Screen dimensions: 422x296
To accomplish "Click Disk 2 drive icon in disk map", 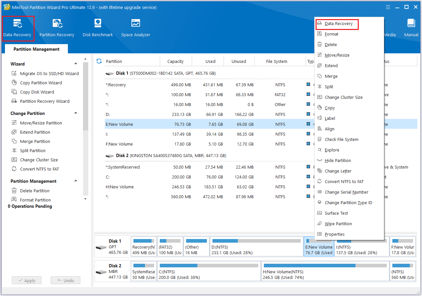I will click(101, 272).
